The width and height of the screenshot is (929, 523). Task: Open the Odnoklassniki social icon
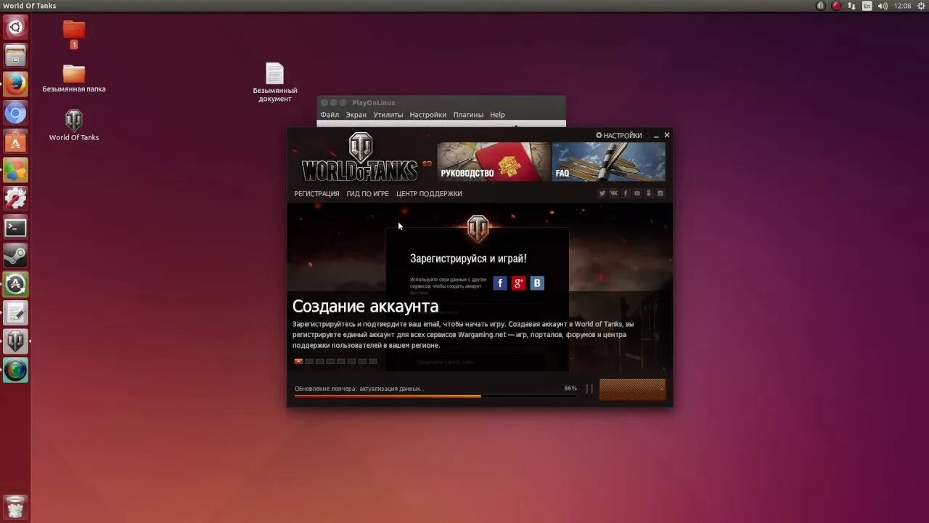click(x=648, y=193)
